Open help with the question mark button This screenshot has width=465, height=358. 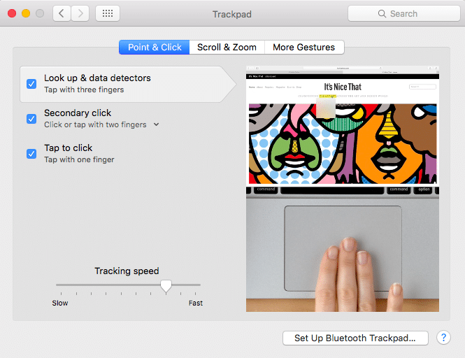443,338
